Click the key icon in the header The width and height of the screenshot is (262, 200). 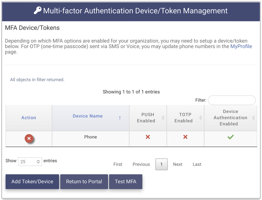(x=37, y=11)
